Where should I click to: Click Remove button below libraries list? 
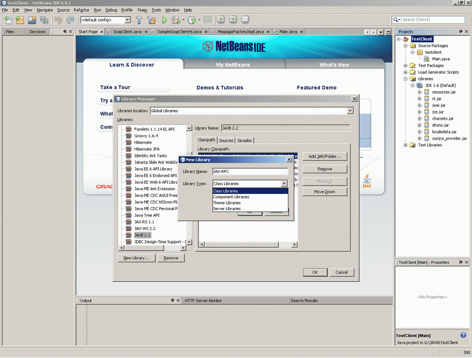coord(171,258)
